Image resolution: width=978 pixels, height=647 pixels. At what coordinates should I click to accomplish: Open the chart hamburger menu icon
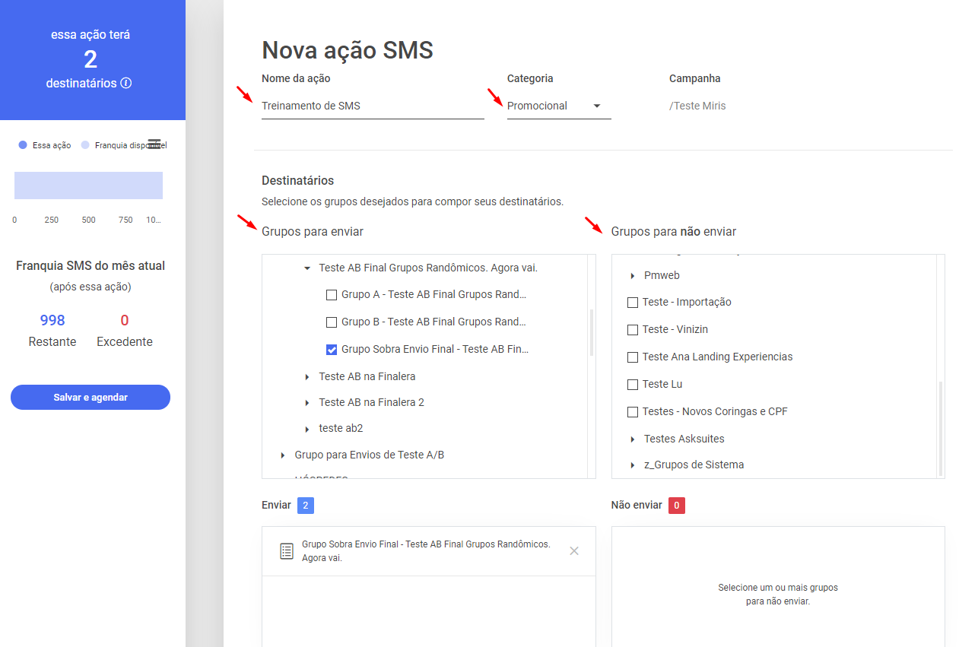click(154, 144)
